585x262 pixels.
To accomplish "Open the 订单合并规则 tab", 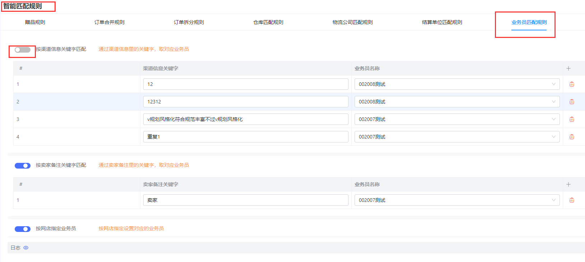I will tap(109, 22).
